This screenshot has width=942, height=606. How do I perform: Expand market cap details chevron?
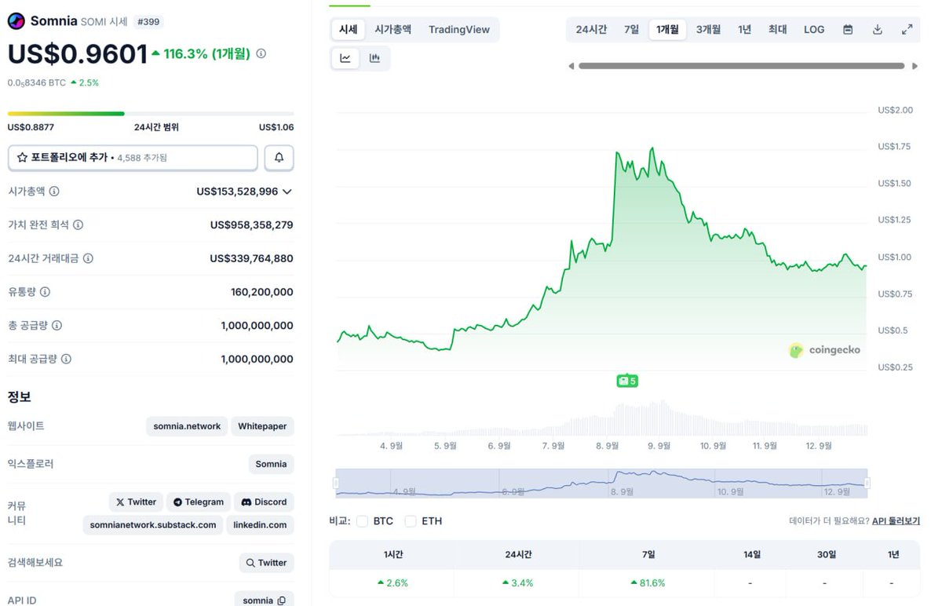(x=287, y=192)
